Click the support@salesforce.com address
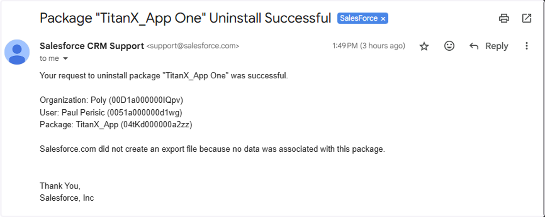 coord(193,46)
